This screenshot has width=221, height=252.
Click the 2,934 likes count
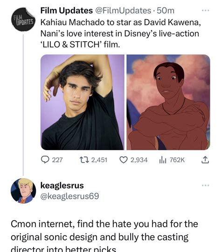(139, 160)
